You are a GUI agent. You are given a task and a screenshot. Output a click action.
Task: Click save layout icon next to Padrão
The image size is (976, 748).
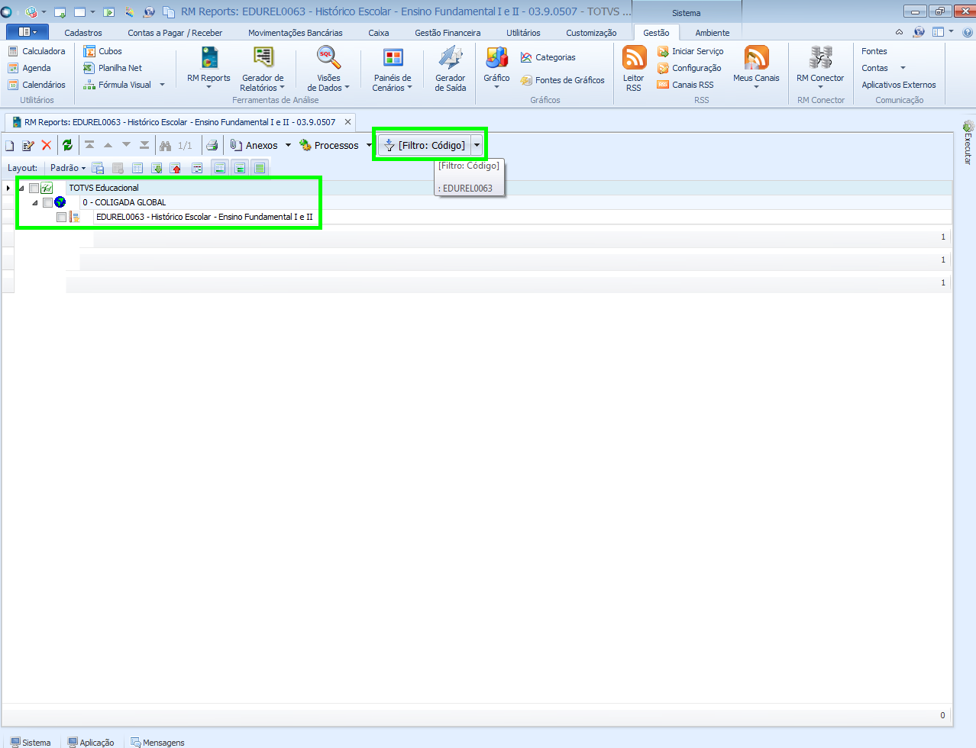(98, 168)
